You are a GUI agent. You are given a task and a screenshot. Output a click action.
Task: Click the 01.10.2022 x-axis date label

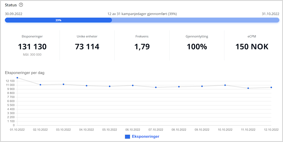point(17,130)
